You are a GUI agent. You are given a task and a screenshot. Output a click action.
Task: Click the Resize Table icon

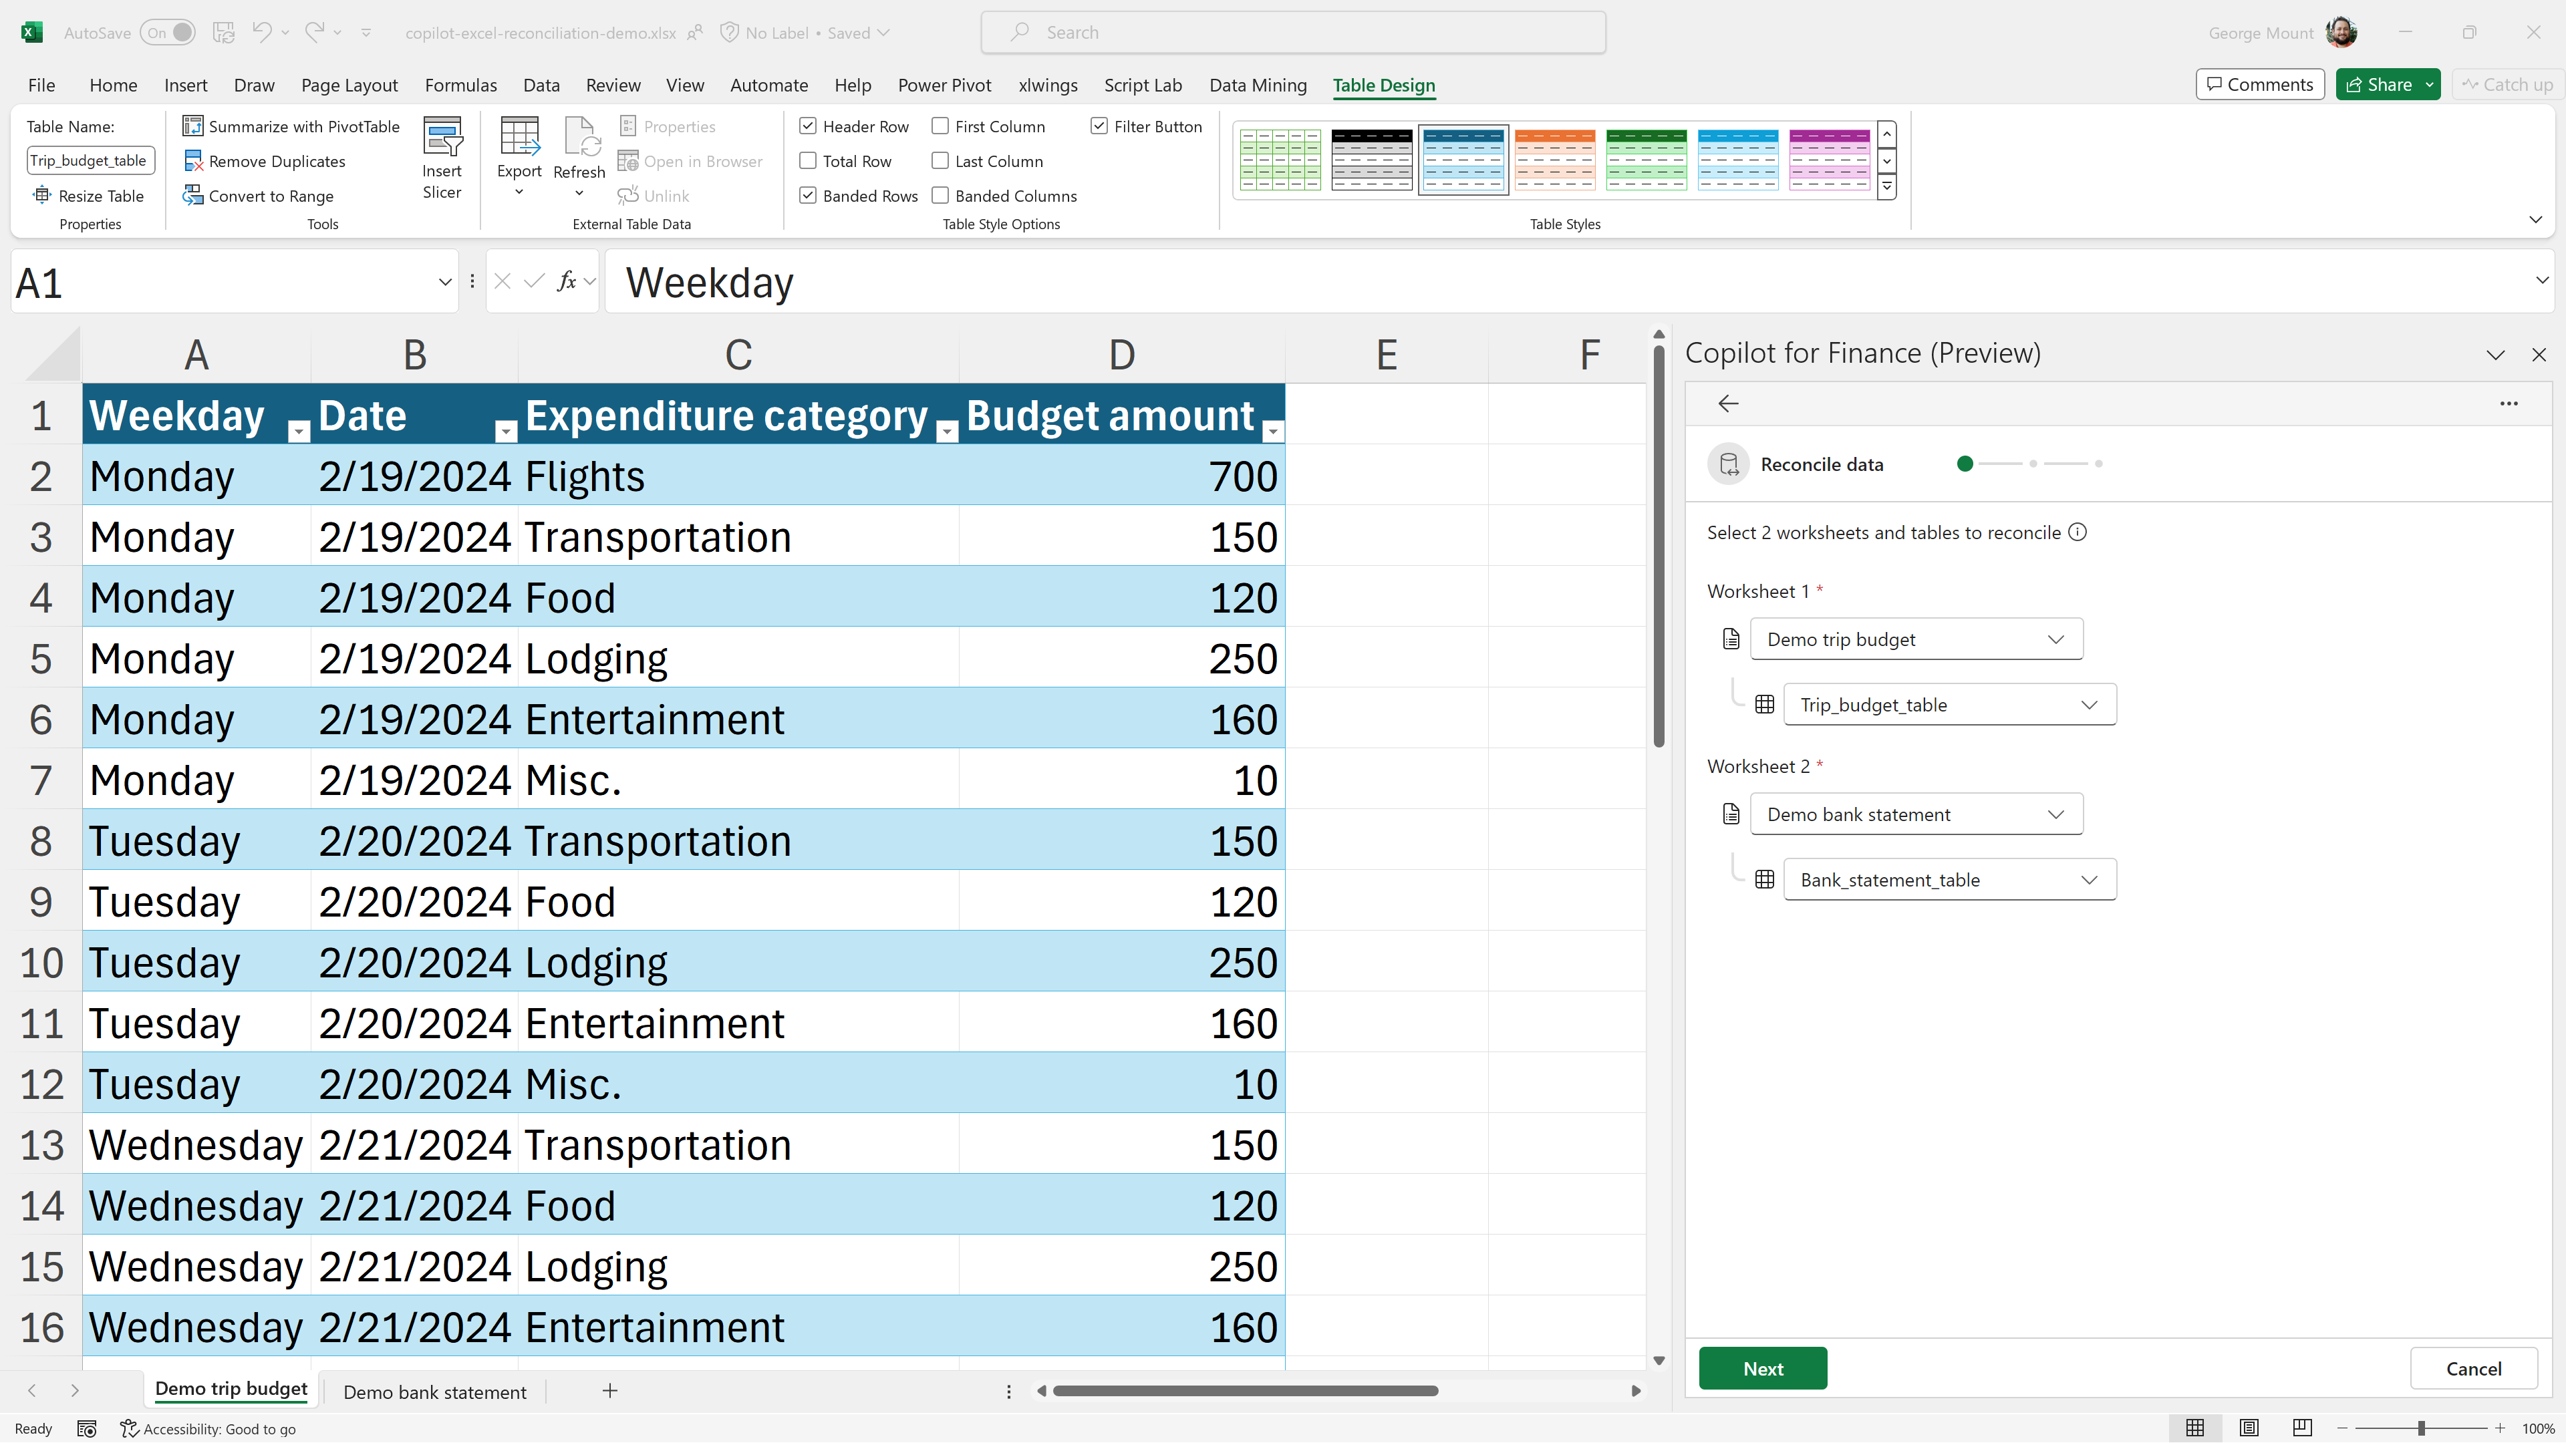pyautogui.click(x=42, y=196)
